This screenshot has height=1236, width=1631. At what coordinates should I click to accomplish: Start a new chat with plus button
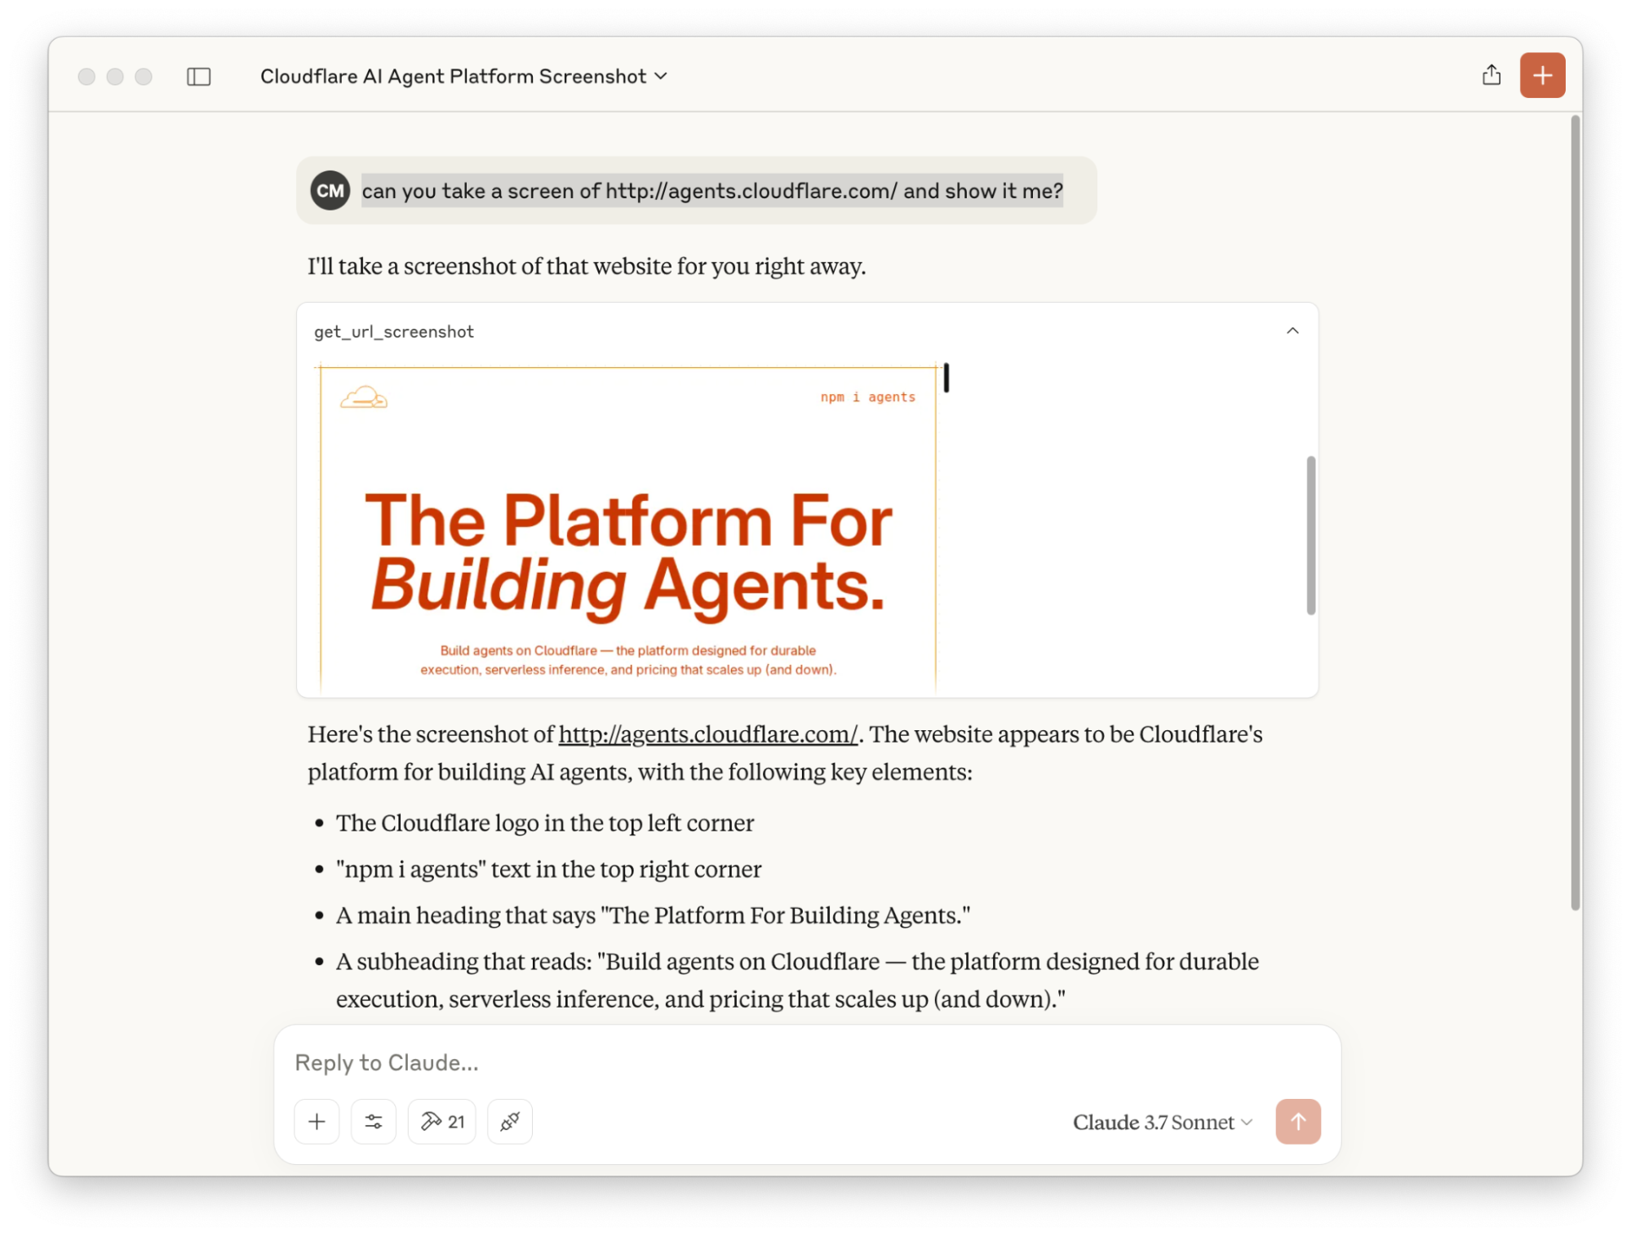1541,75
